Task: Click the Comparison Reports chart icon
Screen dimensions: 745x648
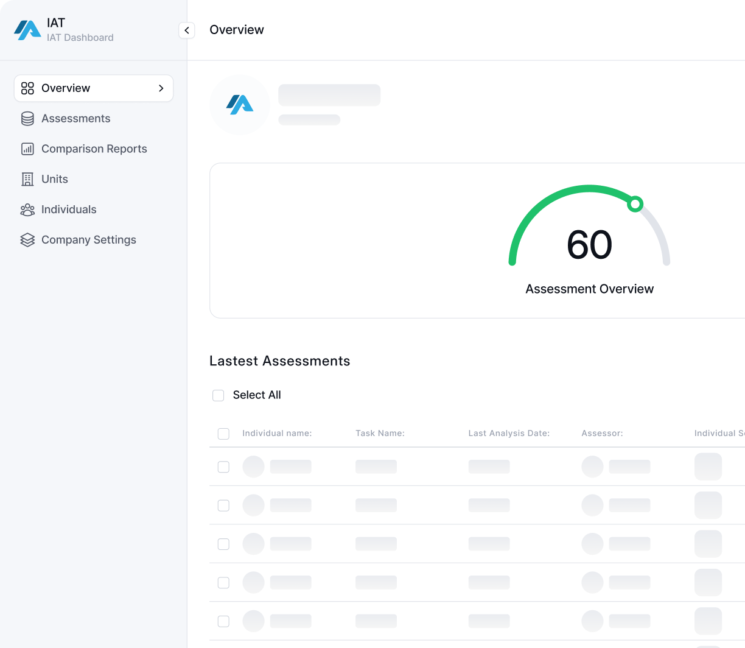Action: (x=27, y=149)
